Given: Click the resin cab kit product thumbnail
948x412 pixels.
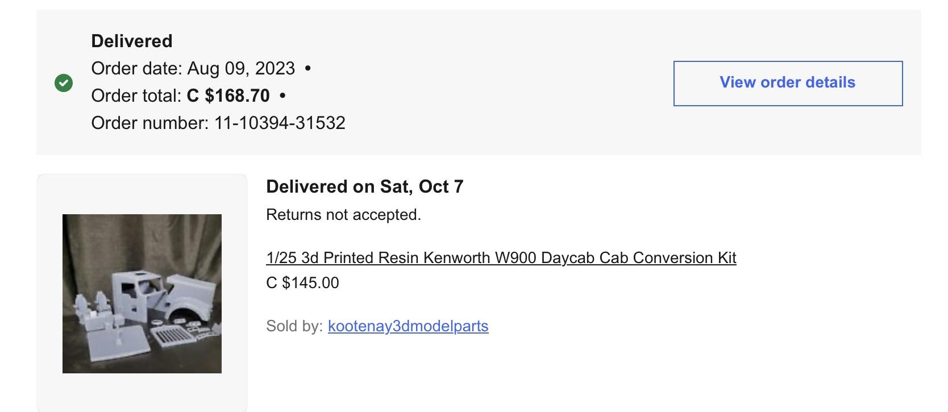Looking at the screenshot, I should tap(142, 293).
